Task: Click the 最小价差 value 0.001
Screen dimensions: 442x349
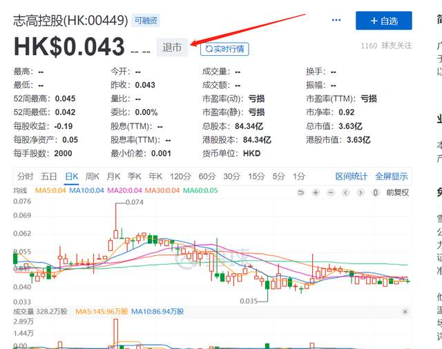Action: tap(161, 153)
